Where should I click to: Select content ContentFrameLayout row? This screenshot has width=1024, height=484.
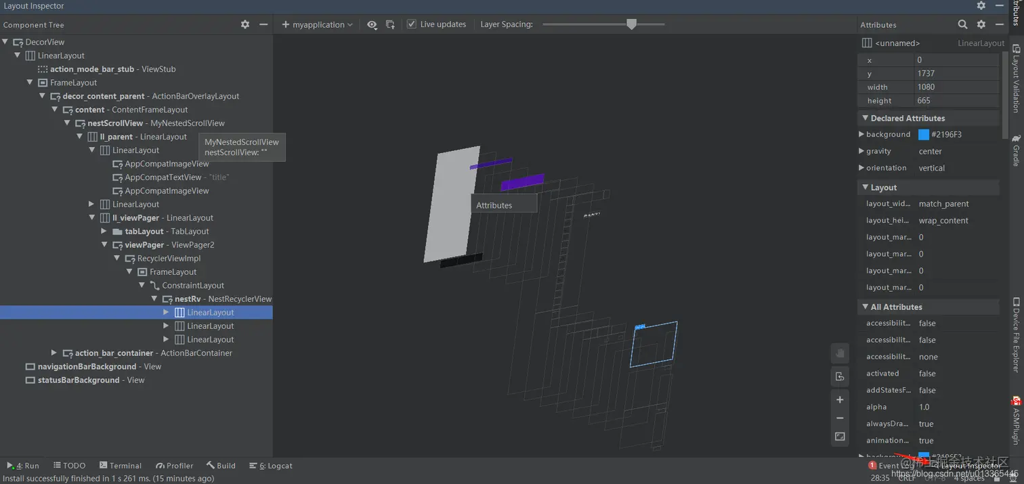coord(136,110)
